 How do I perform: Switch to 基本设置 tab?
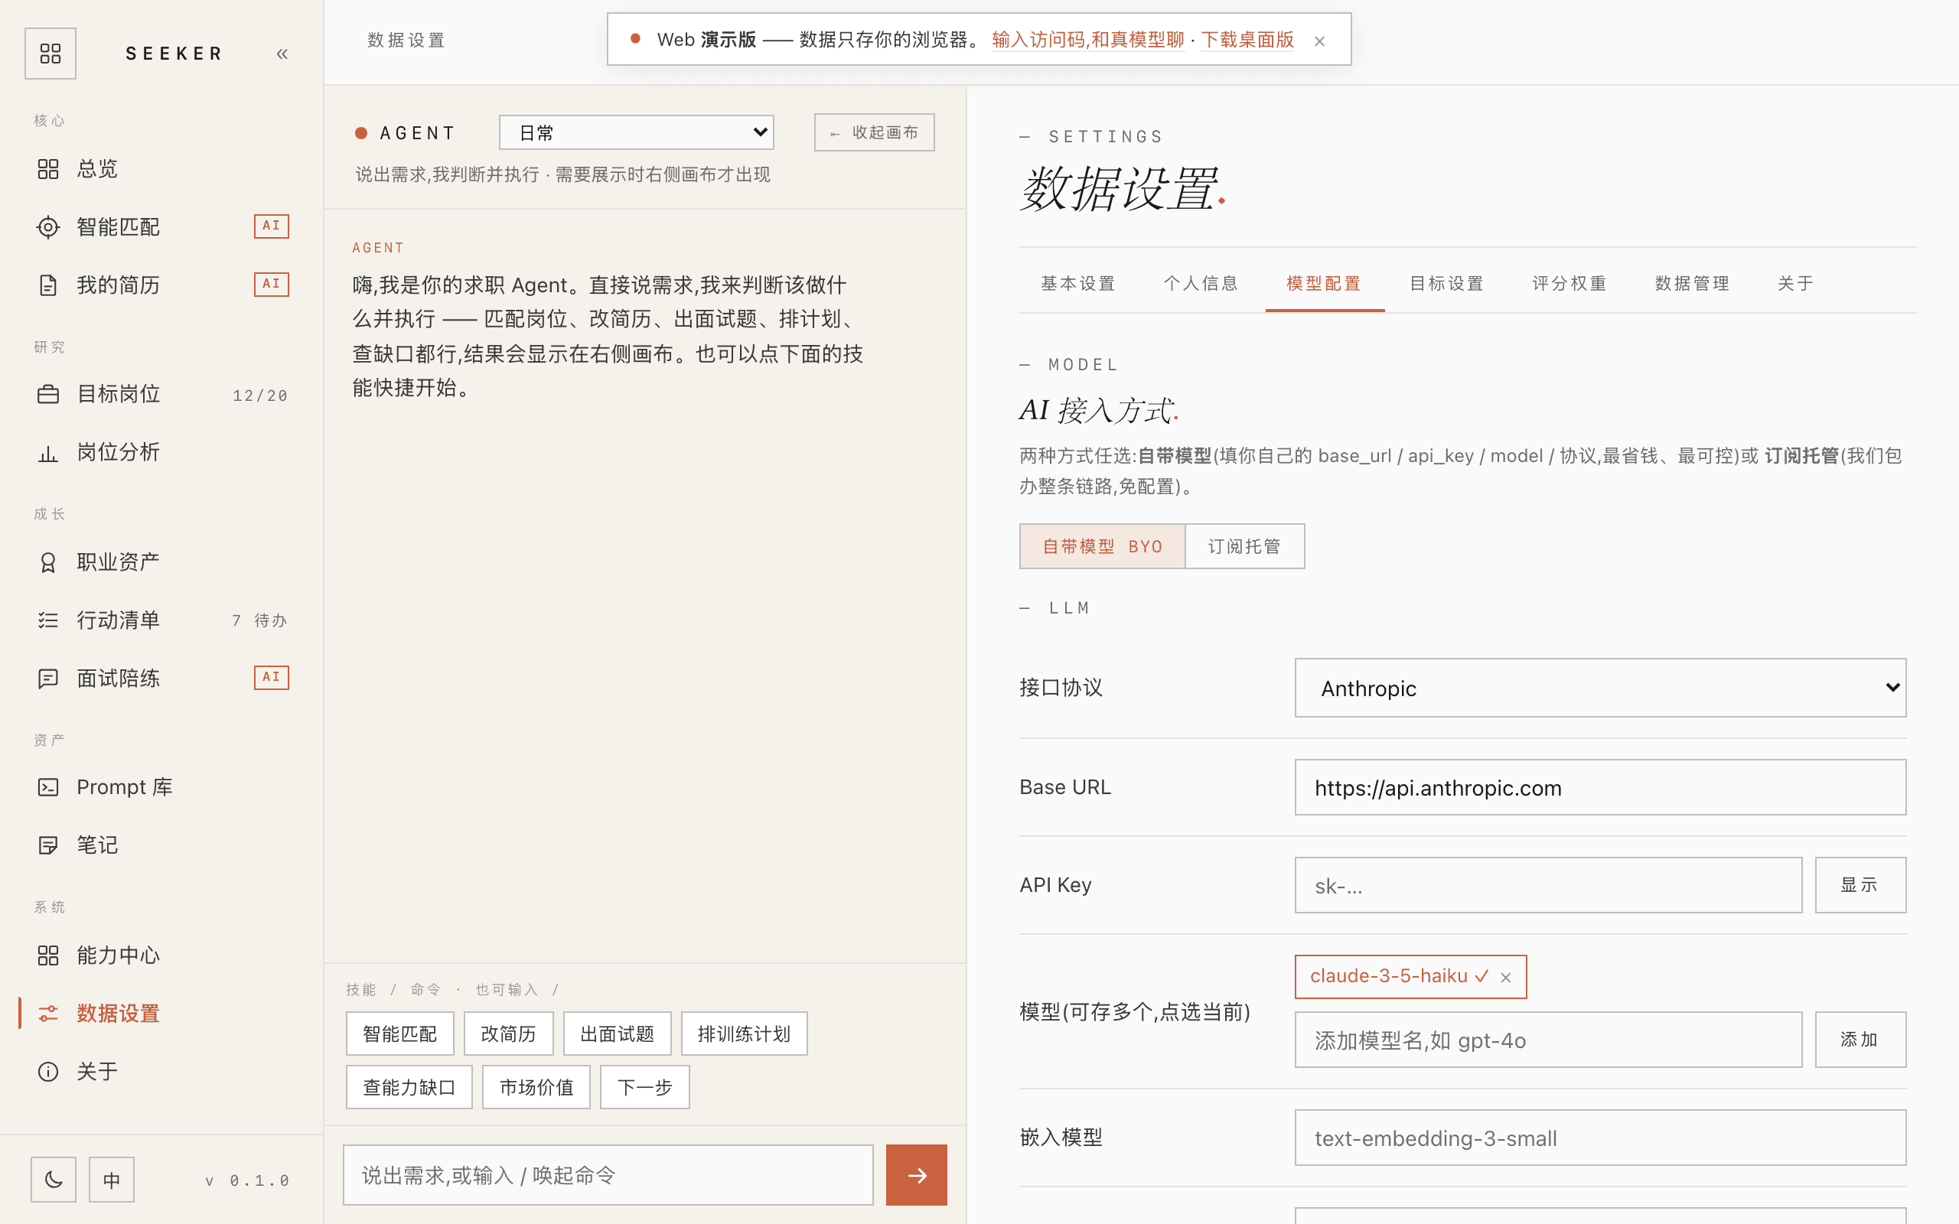1078,283
